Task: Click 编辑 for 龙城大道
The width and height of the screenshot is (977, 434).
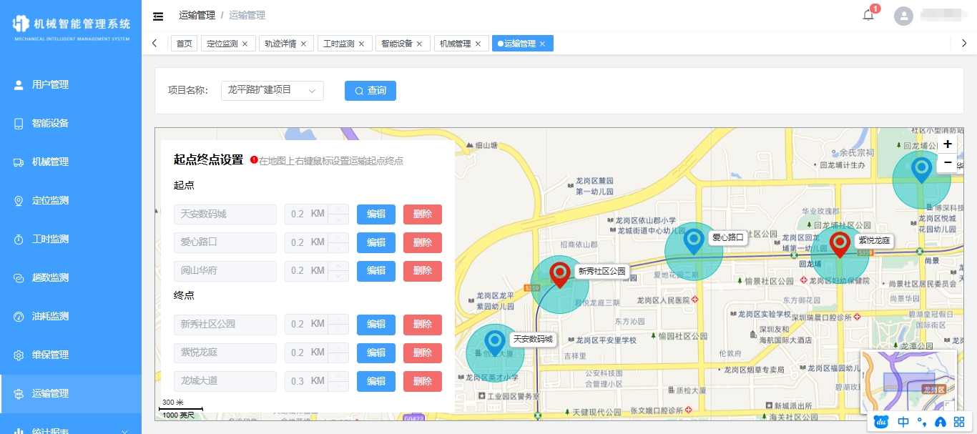Action: [x=376, y=381]
